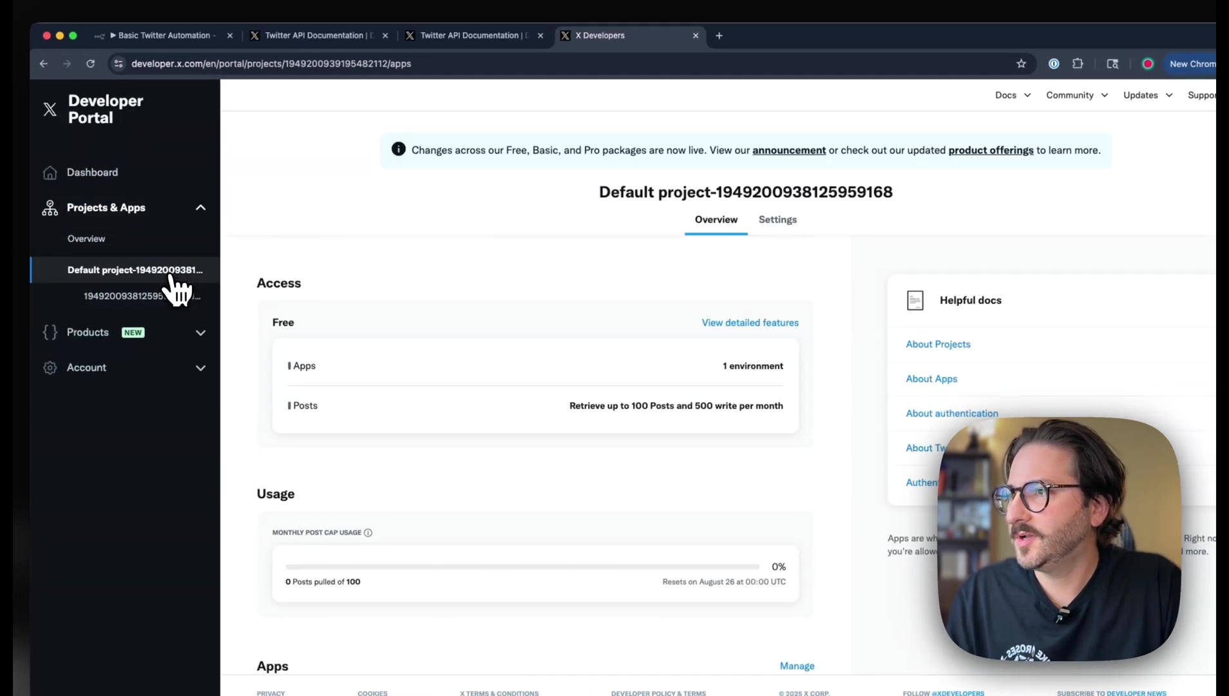Viewport: 1229px width, 696px height.
Task: Open a new browser tab with plus icon
Action: click(719, 35)
